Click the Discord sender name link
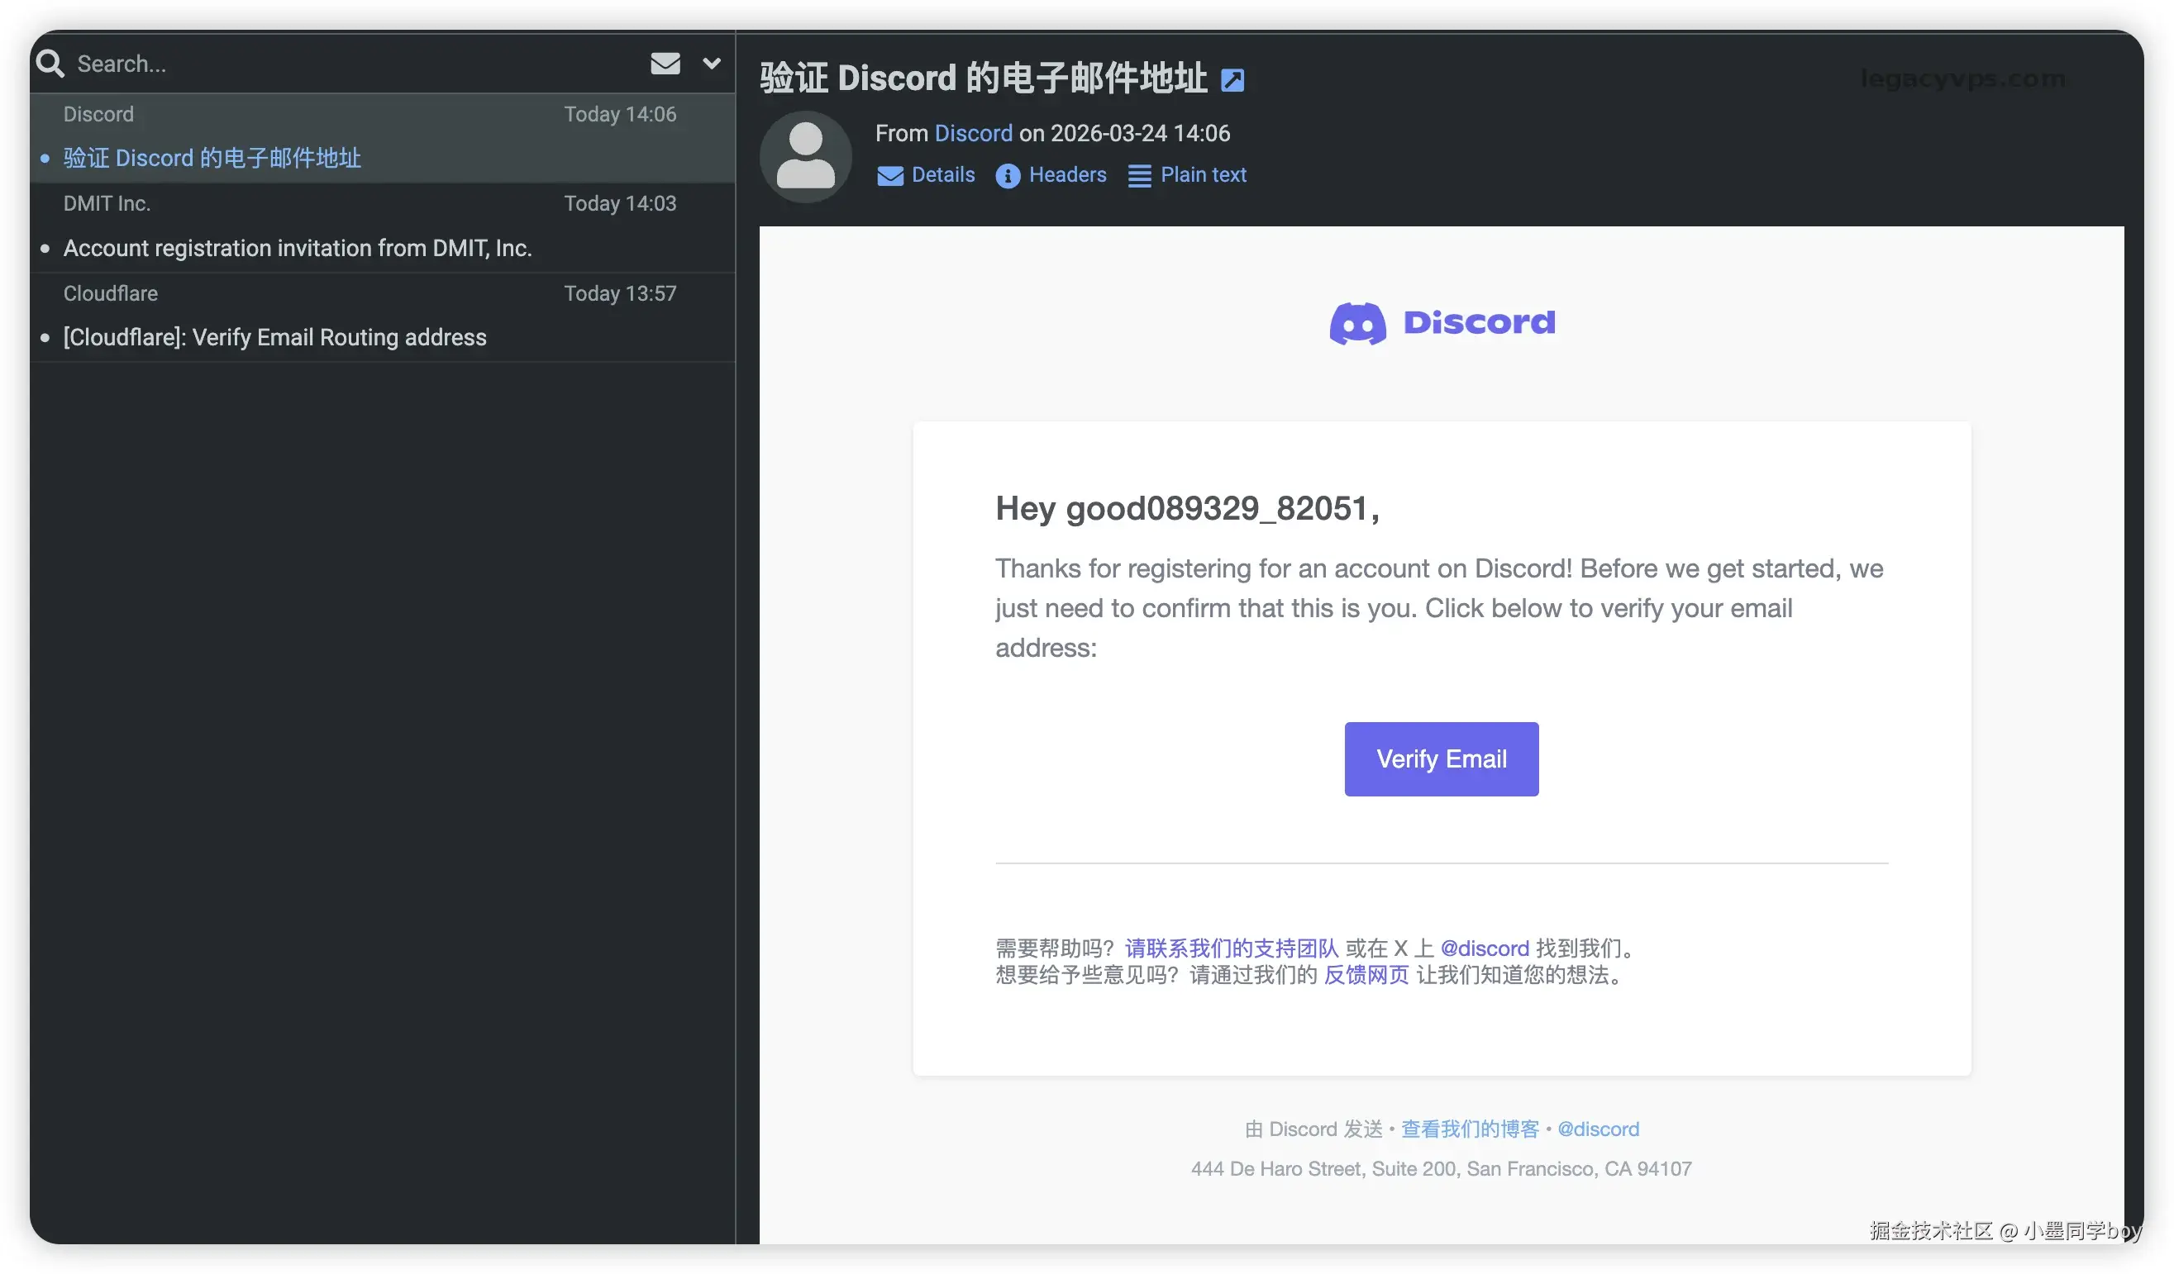Viewport: 2174px width, 1274px height. click(973, 133)
